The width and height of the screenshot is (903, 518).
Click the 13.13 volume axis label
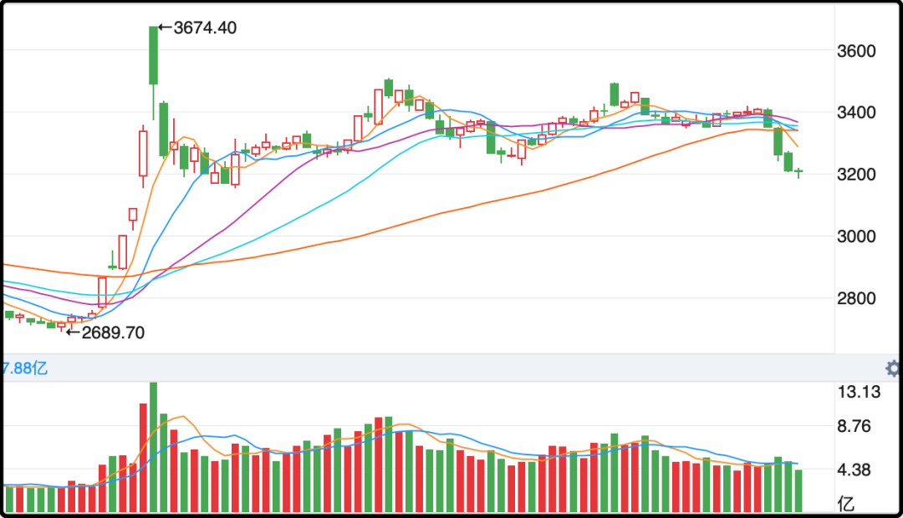click(860, 393)
